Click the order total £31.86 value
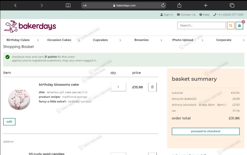247x155 pixels. [x=234, y=118]
